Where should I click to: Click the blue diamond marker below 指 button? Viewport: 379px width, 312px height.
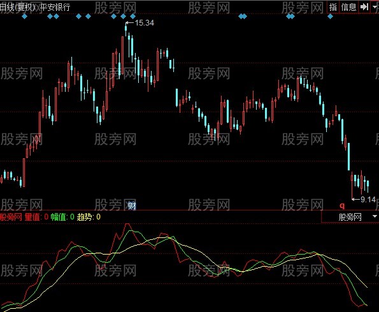tap(330, 17)
